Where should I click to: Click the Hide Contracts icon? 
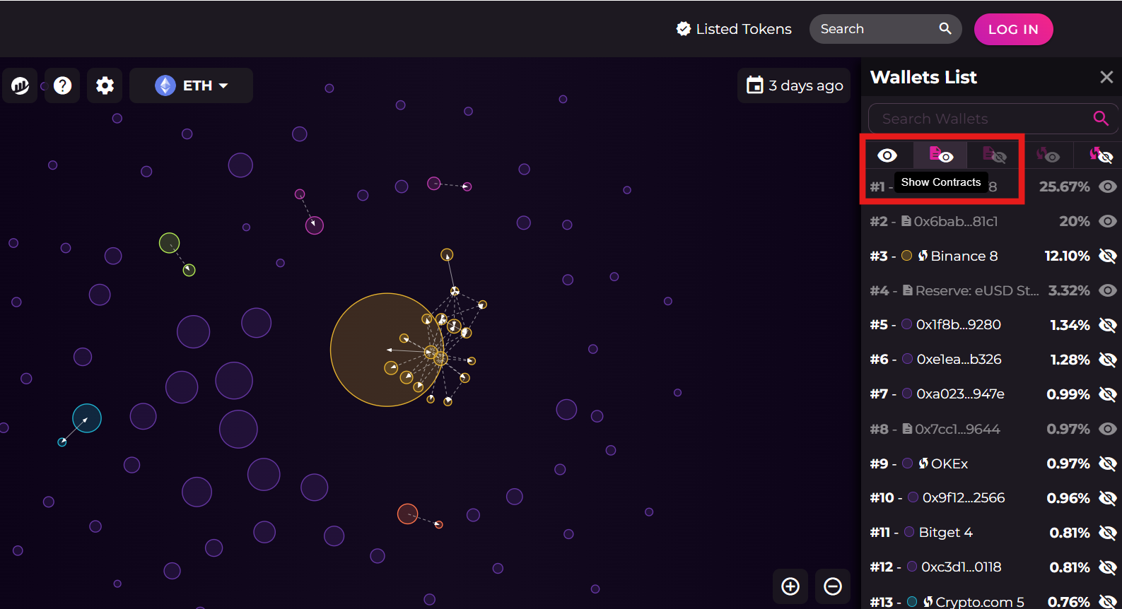pos(994,155)
